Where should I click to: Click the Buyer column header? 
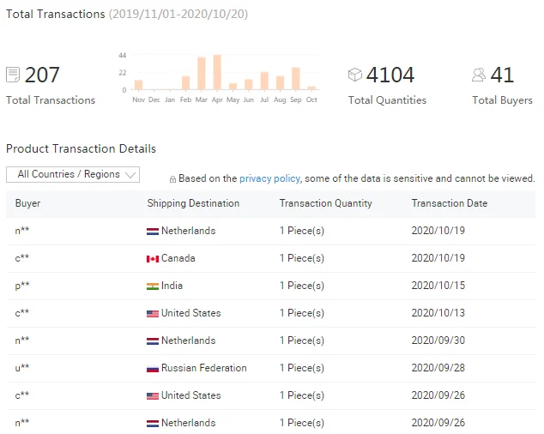tap(27, 203)
